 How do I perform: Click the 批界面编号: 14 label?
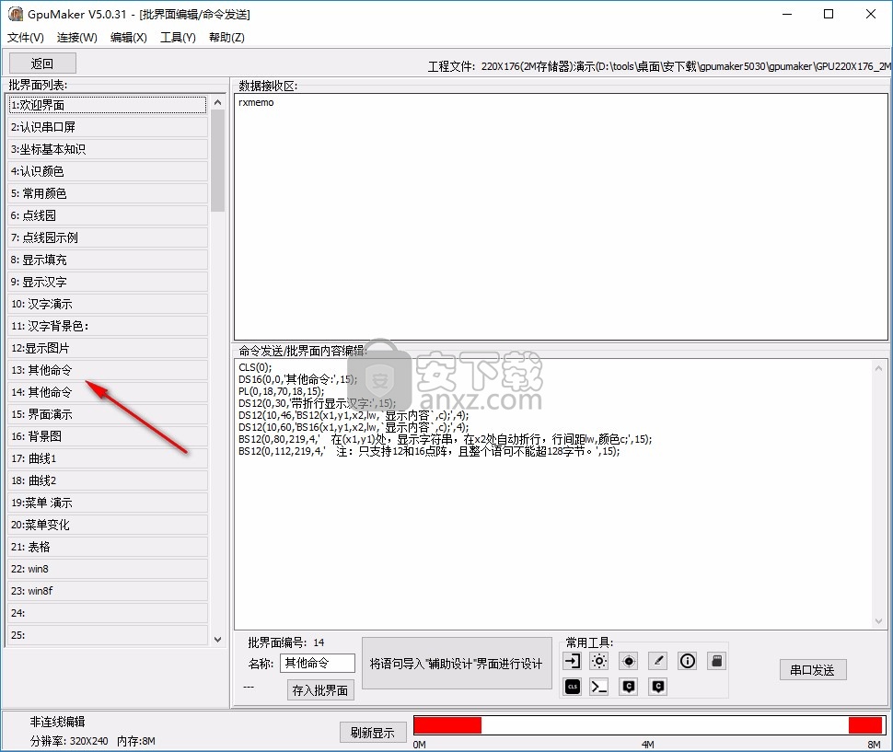(286, 642)
